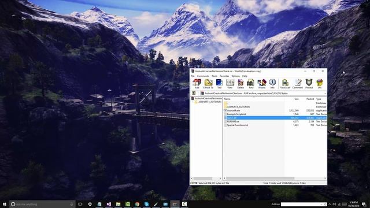This screenshot has width=370, height=208.
Task: Open the File menu
Action: (193, 76)
